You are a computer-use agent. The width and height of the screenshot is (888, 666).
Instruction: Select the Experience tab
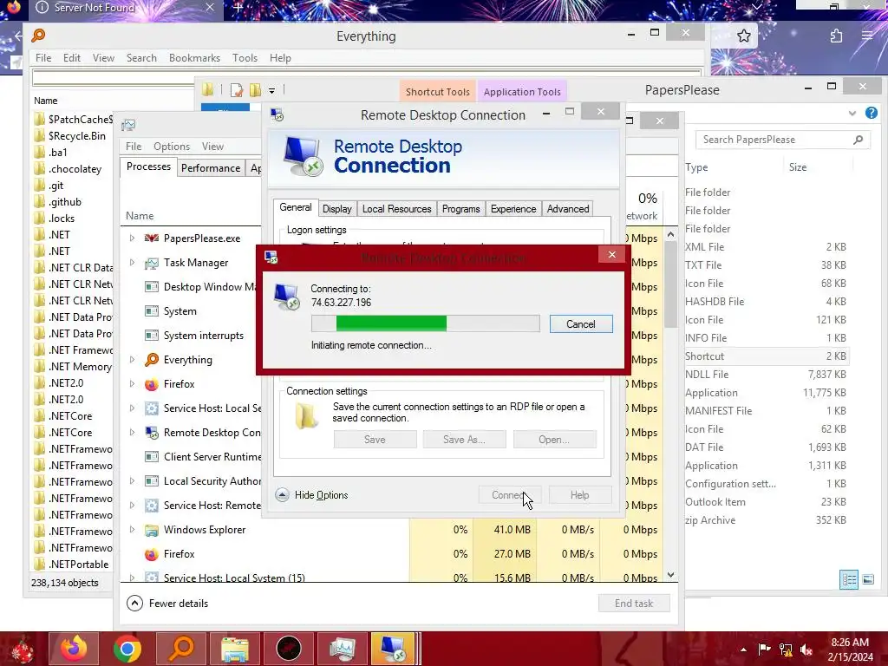pyautogui.click(x=513, y=209)
